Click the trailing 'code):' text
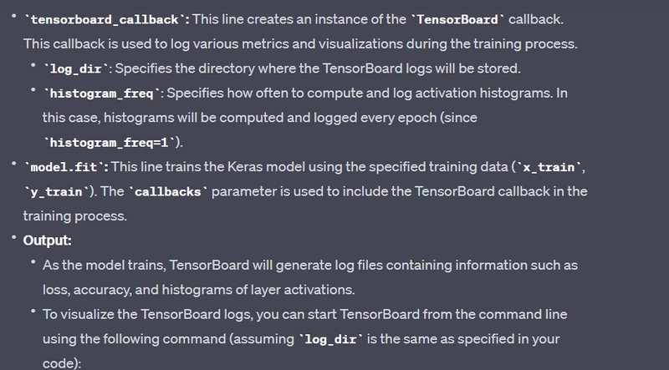 coord(62,363)
